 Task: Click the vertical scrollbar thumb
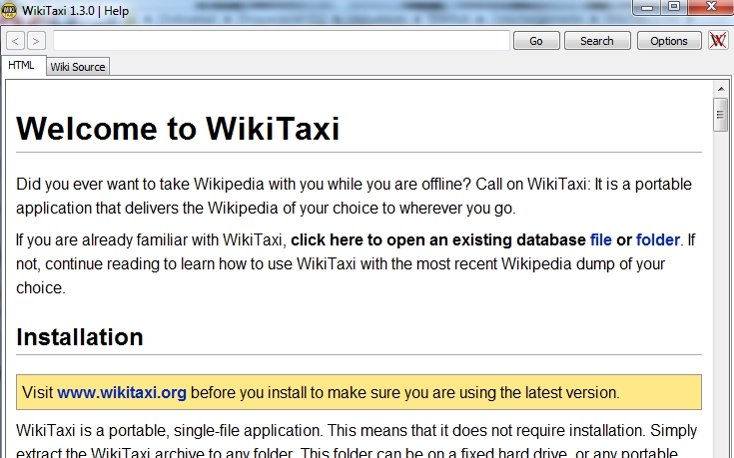pyautogui.click(x=720, y=115)
